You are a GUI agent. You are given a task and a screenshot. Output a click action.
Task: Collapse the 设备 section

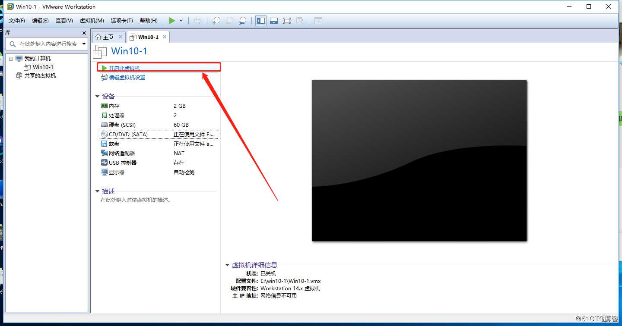[98, 97]
